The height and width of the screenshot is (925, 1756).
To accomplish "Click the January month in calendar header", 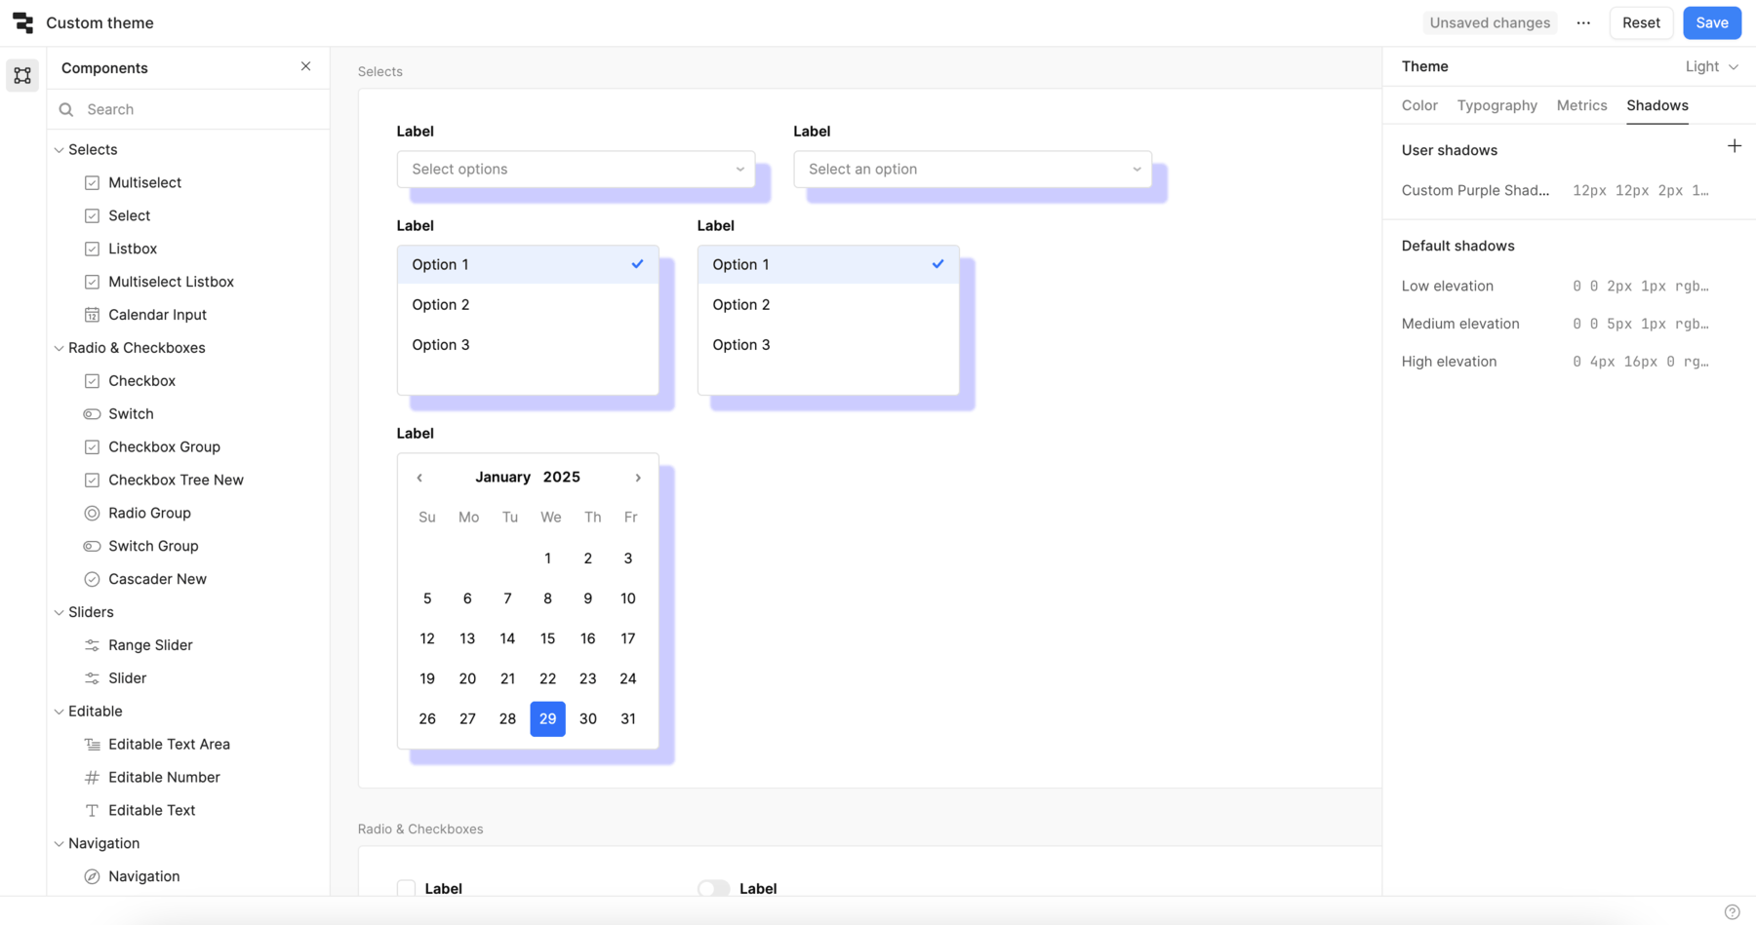I will [x=502, y=477].
